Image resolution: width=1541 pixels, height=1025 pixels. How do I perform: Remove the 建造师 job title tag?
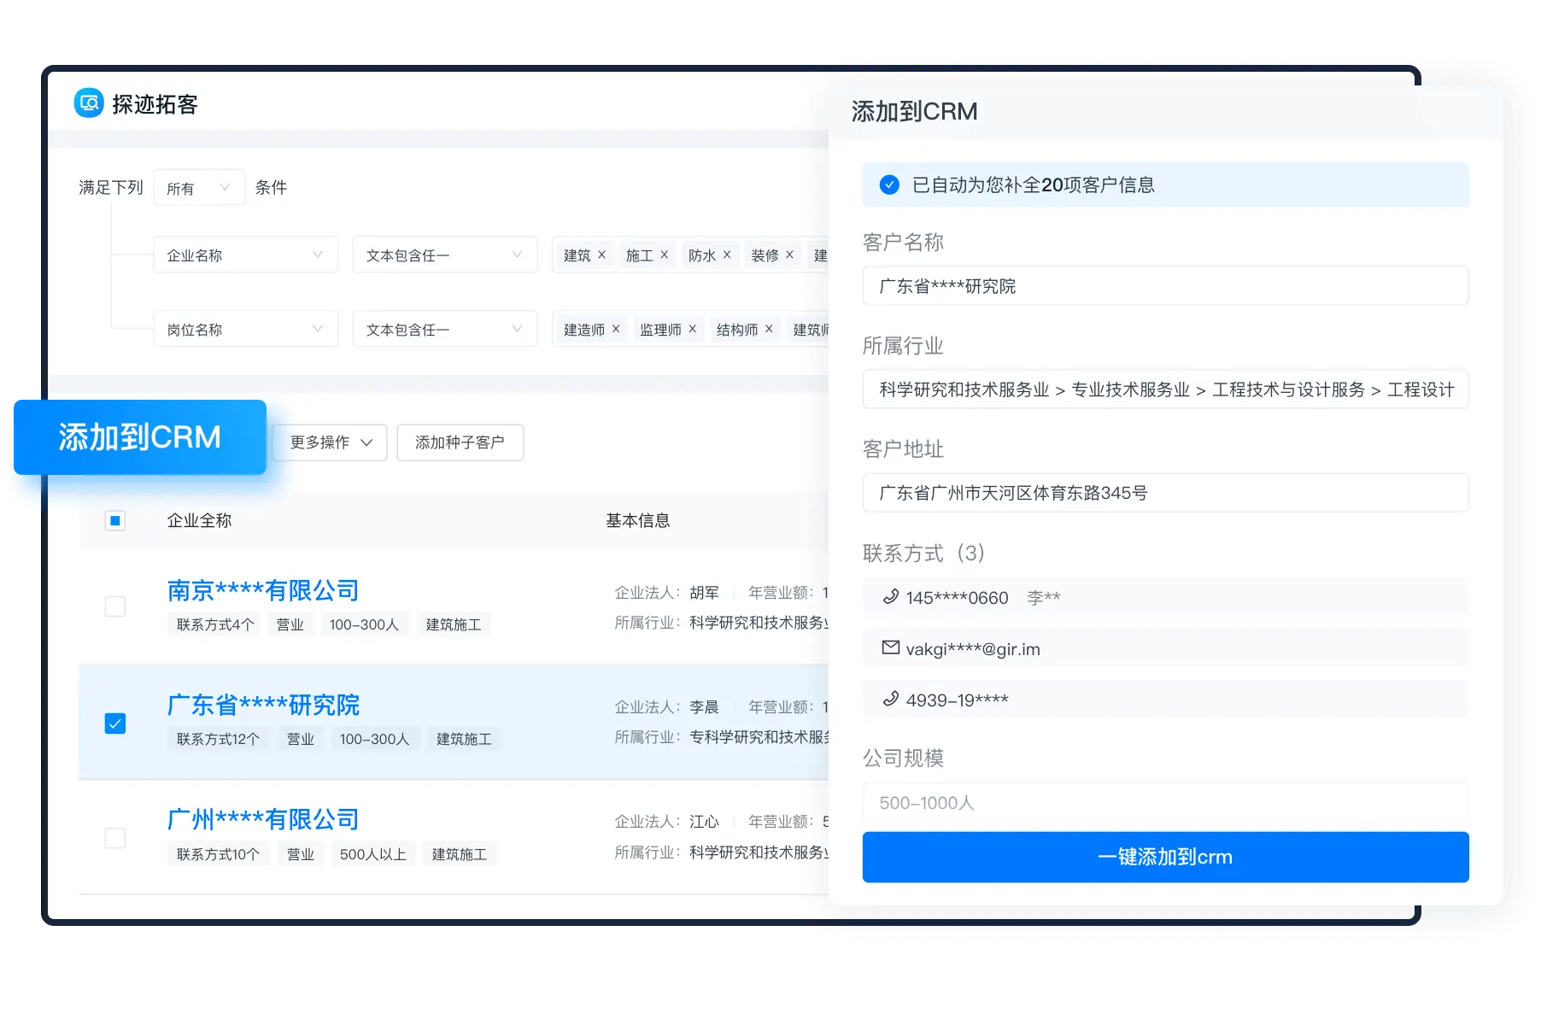pos(616,329)
